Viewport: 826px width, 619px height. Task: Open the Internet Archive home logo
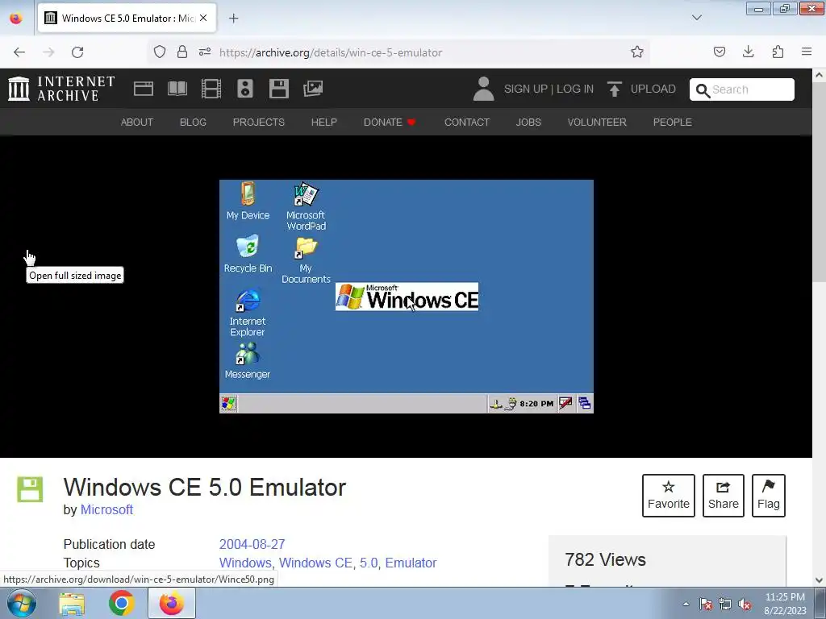tap(61, 89)
